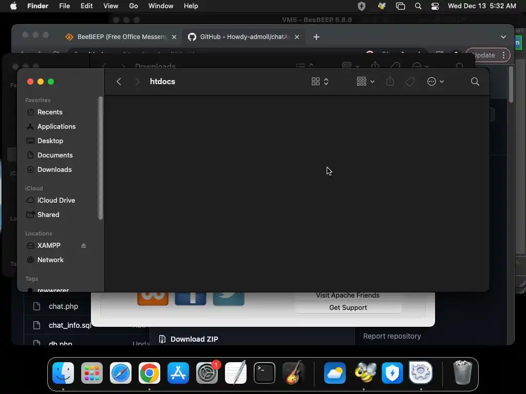The height and width of the screenshot is (394, 526).
Task: Open Safari from the Dock
Action: (121, 372)
